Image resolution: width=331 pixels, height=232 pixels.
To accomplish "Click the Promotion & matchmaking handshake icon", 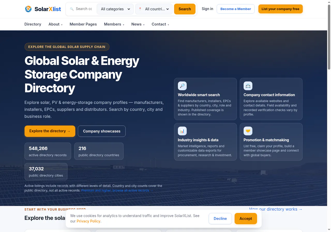I will [x=248, y=131].
